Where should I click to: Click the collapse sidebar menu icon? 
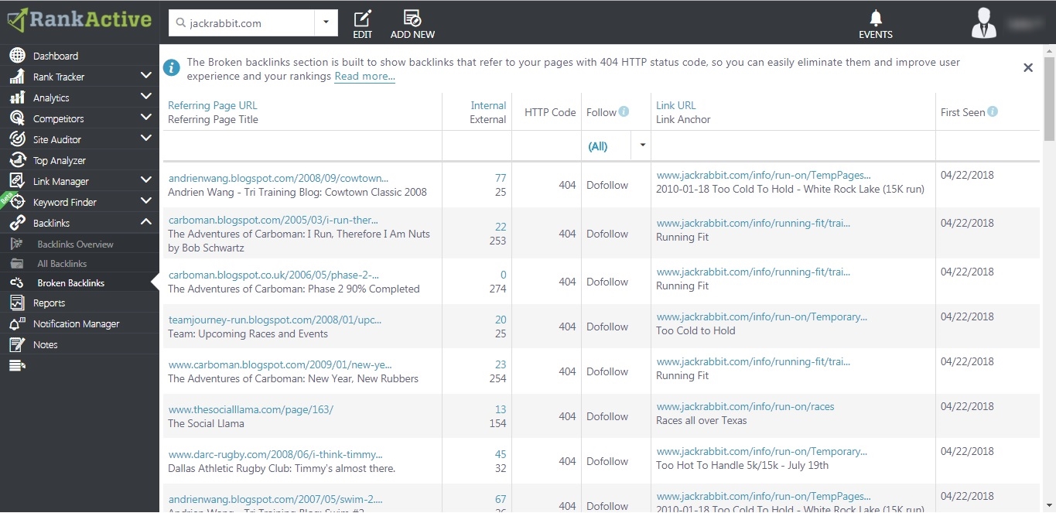[17, 365]
